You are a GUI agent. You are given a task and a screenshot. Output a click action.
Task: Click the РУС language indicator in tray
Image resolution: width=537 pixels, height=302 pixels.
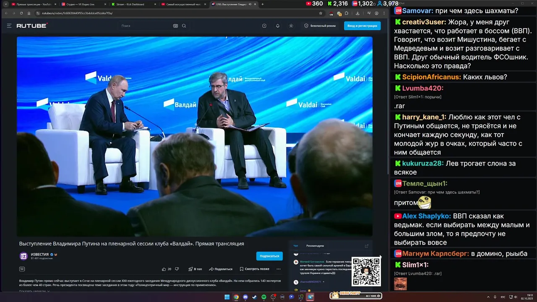(503, 297)
